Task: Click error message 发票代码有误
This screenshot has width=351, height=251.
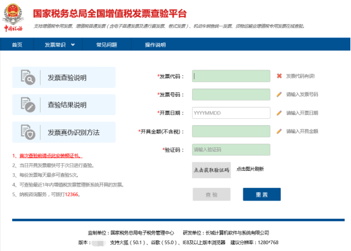Action: point(300,76)
